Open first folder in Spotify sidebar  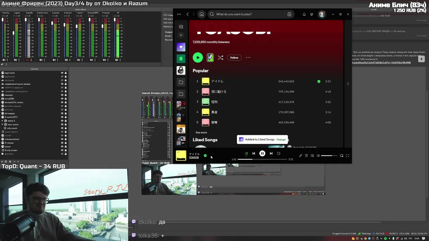coord(181,82)
